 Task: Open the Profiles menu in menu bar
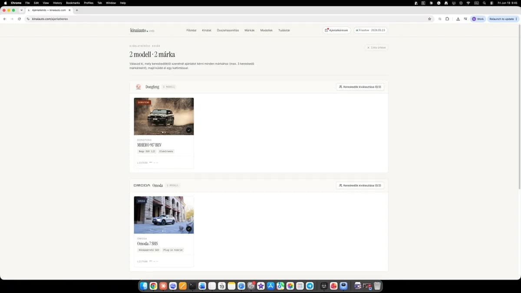coord(89,3)
